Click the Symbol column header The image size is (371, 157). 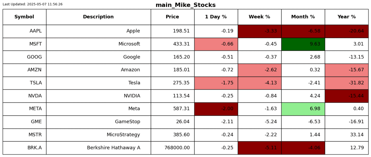click(x=24, y=17)
